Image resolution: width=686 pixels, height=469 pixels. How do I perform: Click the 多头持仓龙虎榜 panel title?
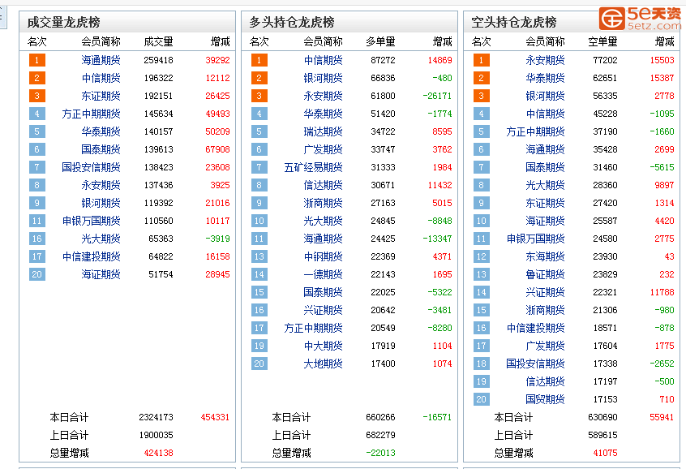click(292, 22)
